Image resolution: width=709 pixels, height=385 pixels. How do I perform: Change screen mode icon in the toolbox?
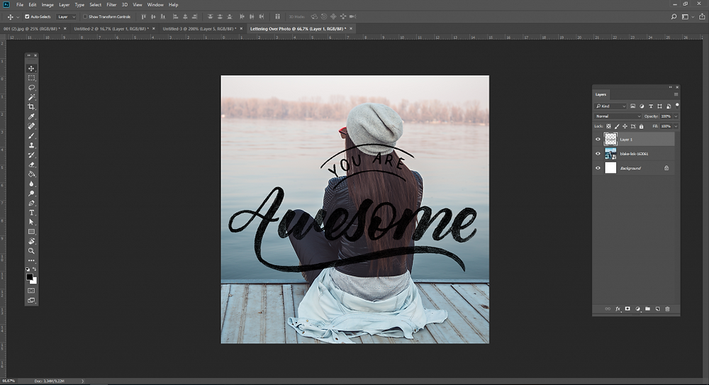coord(31,301)
